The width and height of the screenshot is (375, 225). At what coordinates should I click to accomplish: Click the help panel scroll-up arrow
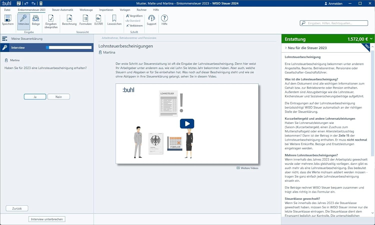point(372,47)
